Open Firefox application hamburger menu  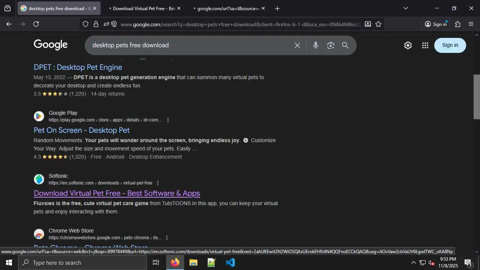(x=471, y=24)
